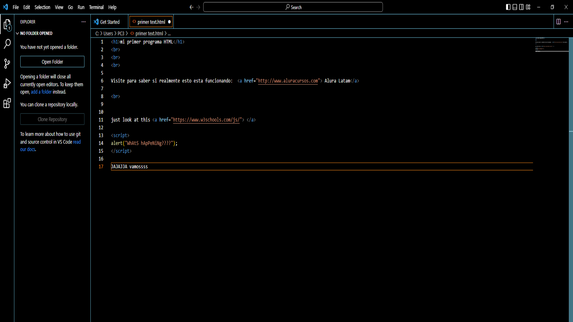The height and width of the screenshot is (322, 573).
Task: Click the EXPLORER panel title
Action: pos(28,22)
